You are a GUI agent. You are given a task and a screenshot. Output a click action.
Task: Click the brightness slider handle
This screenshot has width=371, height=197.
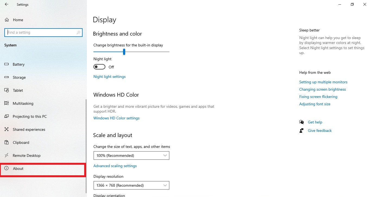pyautogui.click(x=124, y=52)
